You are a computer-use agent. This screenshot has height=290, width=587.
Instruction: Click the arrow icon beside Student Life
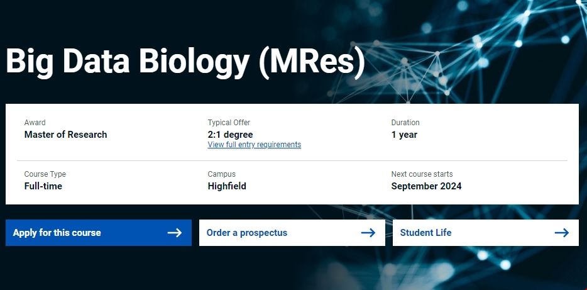coord(562,233)
